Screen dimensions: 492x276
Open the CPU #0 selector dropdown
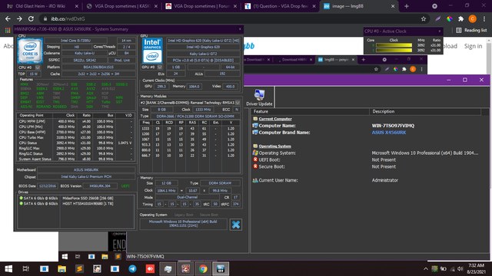point(29,67)
